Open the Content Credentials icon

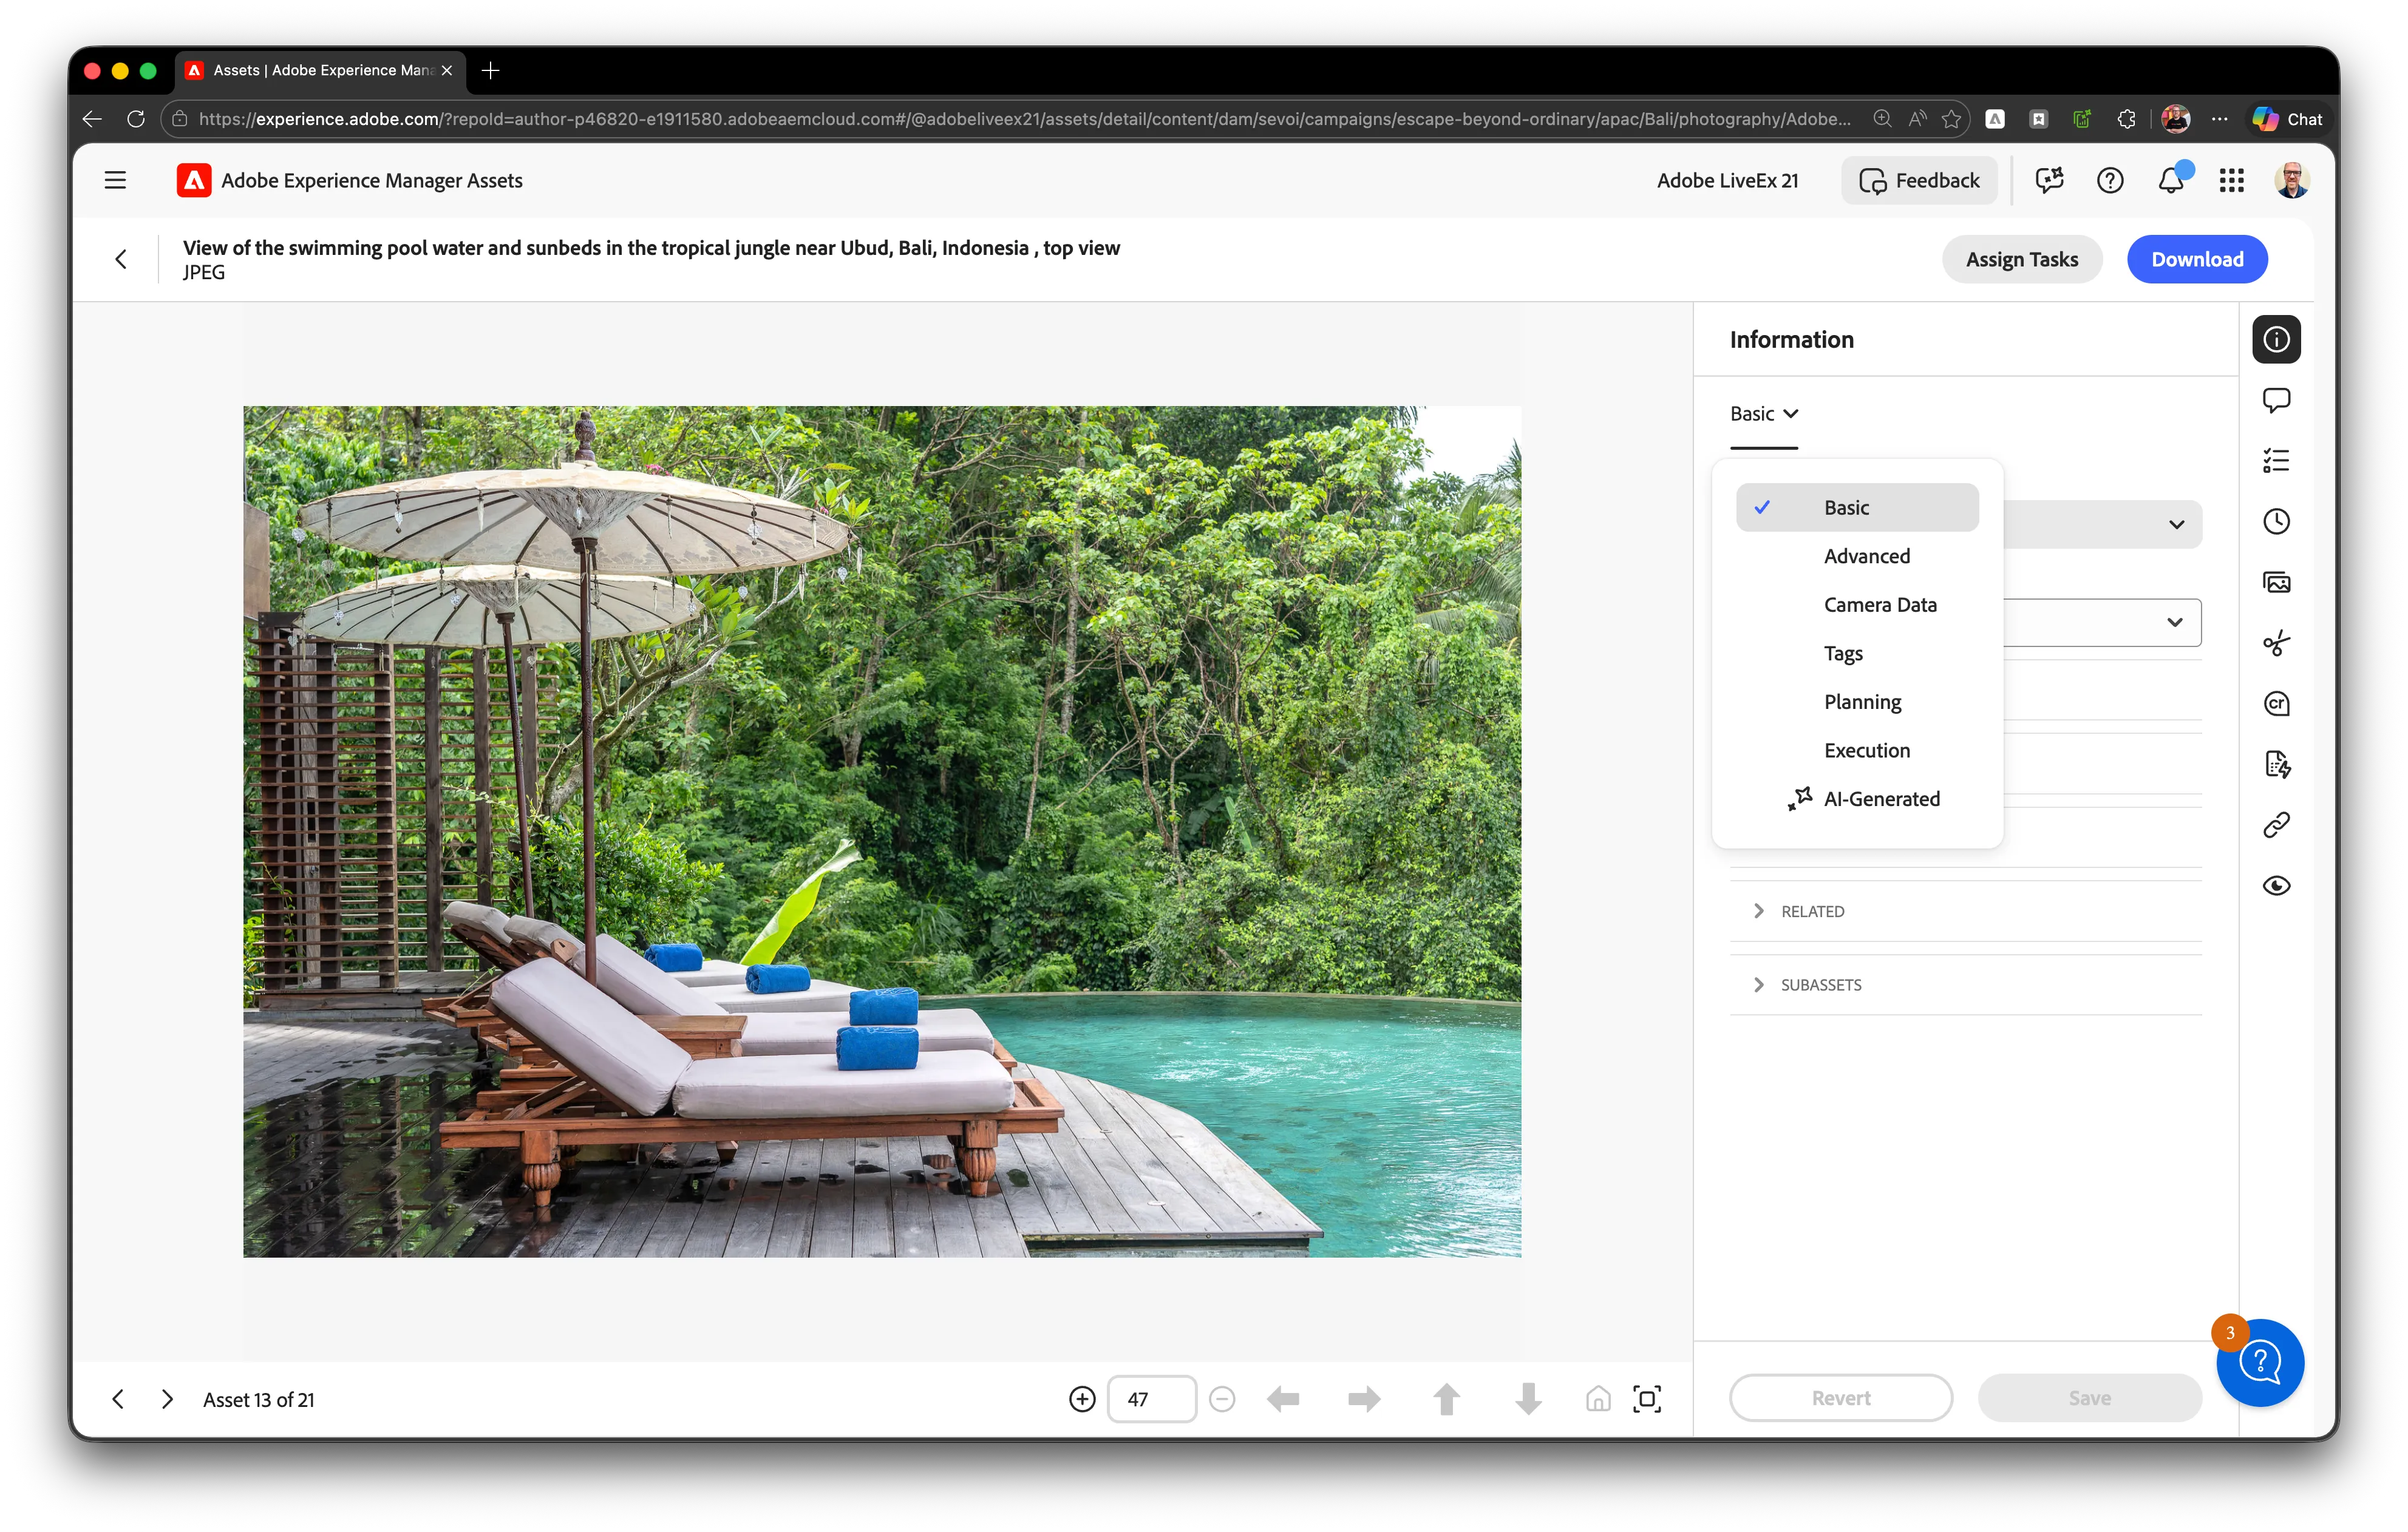pos(2276,704)
